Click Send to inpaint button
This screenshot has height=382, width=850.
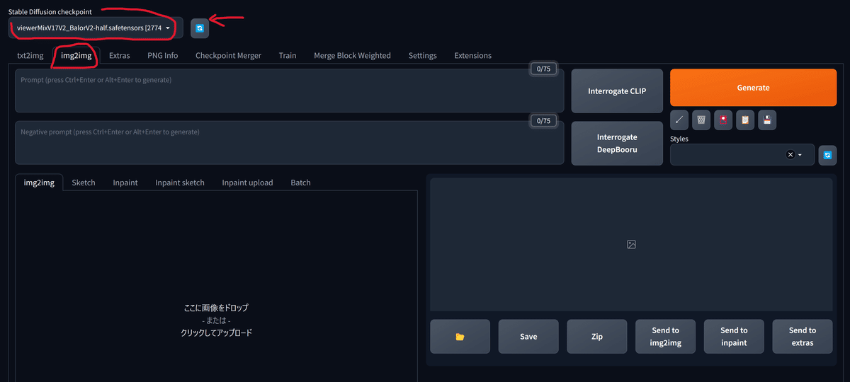(x=734, y=337)
